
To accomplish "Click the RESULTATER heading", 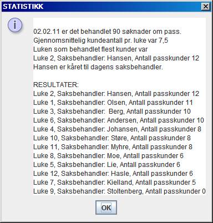I will pyautogui.click(x=56, y=85).
